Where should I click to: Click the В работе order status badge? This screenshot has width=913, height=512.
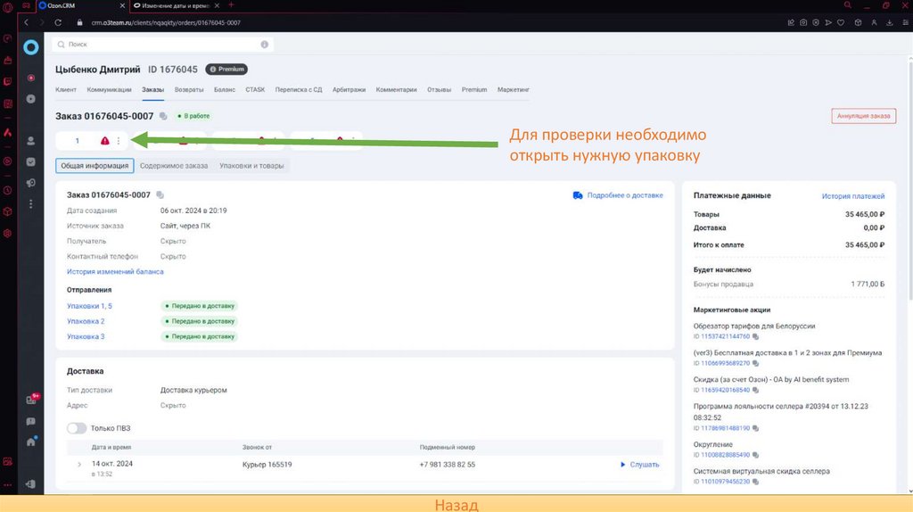point(193,116)
